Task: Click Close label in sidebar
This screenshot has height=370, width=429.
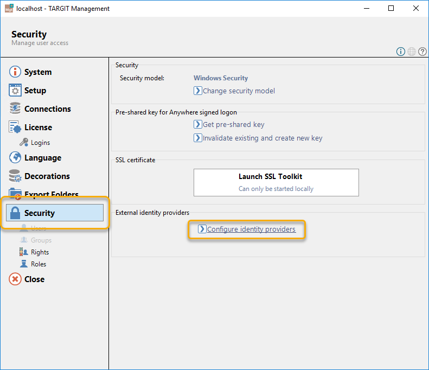Action: tap(34, 279)
